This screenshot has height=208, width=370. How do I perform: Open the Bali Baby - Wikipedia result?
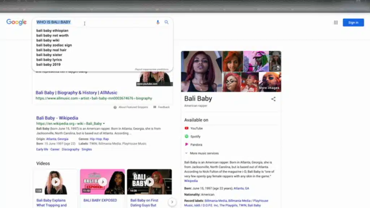coord(57,118)
